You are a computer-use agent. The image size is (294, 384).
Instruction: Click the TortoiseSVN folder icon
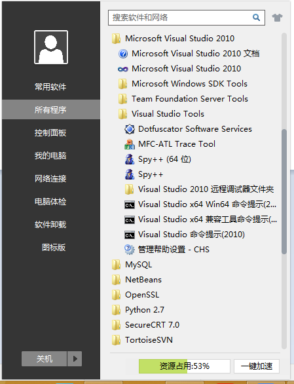point(116,340)
